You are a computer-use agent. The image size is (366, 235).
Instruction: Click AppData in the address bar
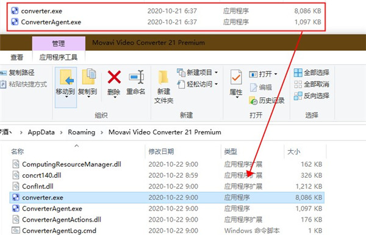(x=41, y=132)
